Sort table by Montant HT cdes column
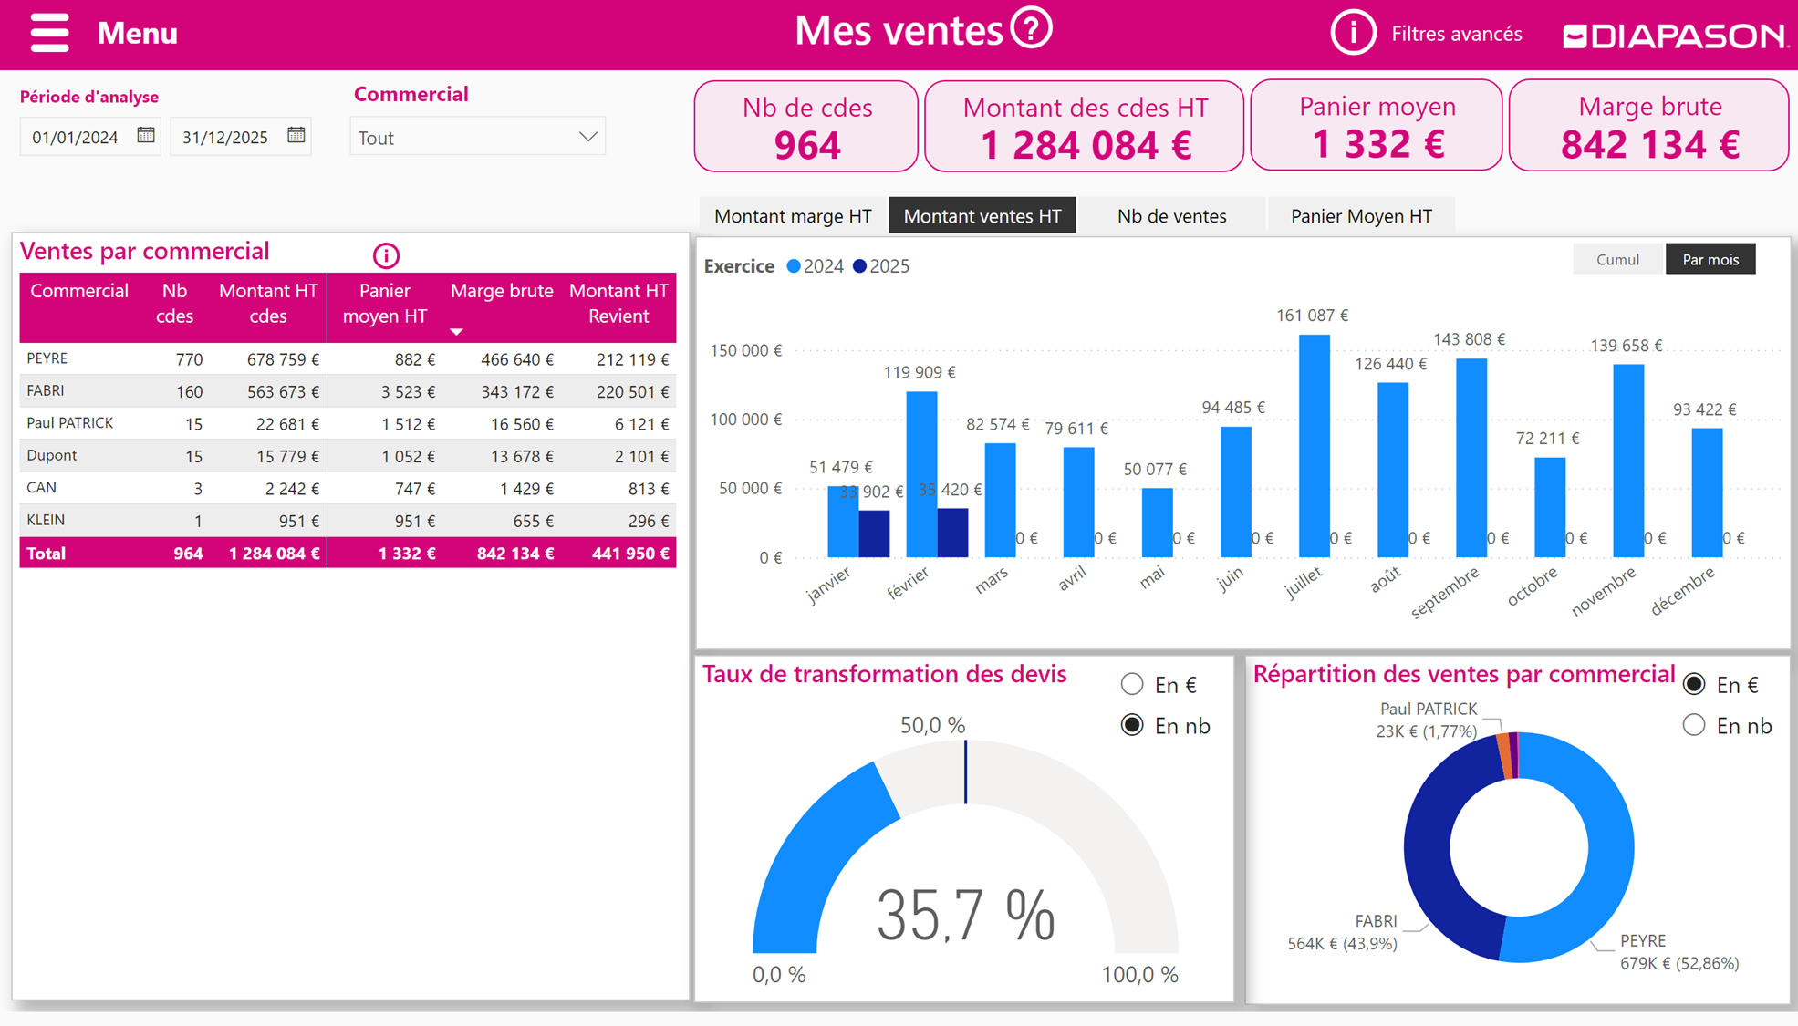Viewport: 1798px width, 1026px height. (x=267, y=303)
